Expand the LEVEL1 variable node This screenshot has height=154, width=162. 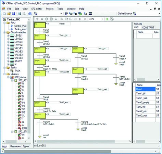point(8,36)
